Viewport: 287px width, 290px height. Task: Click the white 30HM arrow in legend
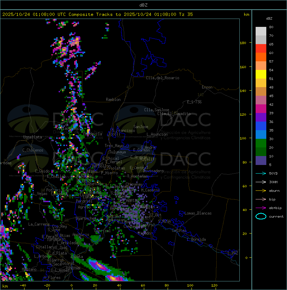click(x=261, y=182)
